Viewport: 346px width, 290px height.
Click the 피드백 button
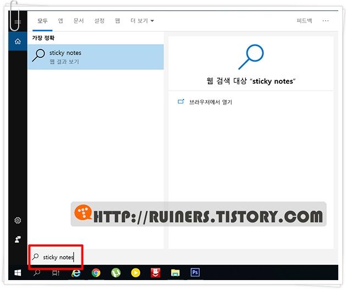(304, 21)
